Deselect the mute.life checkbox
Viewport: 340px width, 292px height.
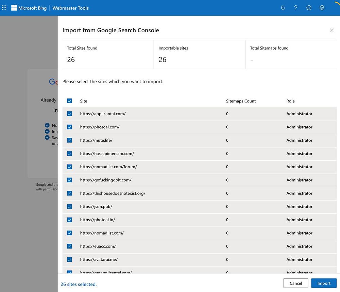pyautogui.click(x=70, y=140)
